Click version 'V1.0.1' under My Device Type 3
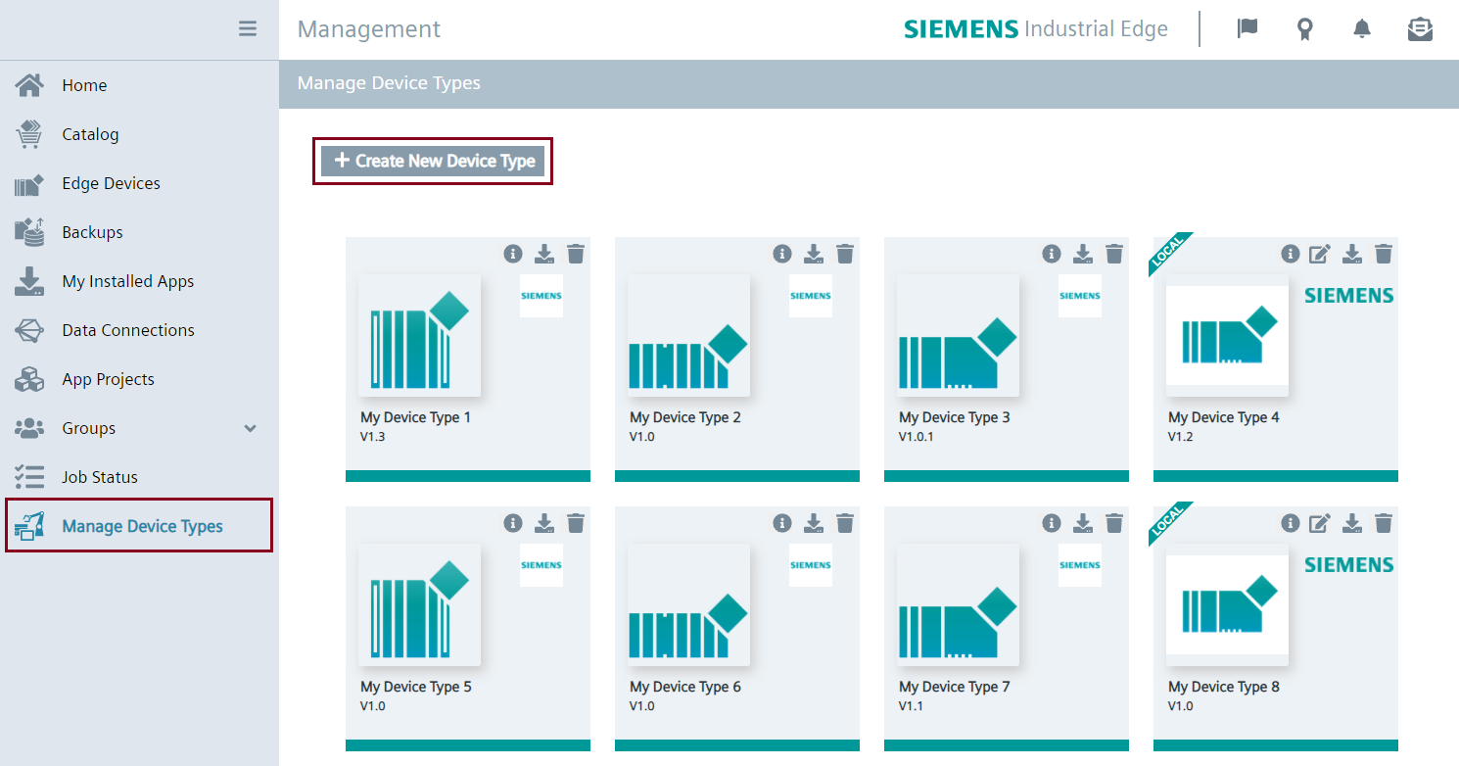Screen dimensions: 1459x766 click(x=917, y=437)
